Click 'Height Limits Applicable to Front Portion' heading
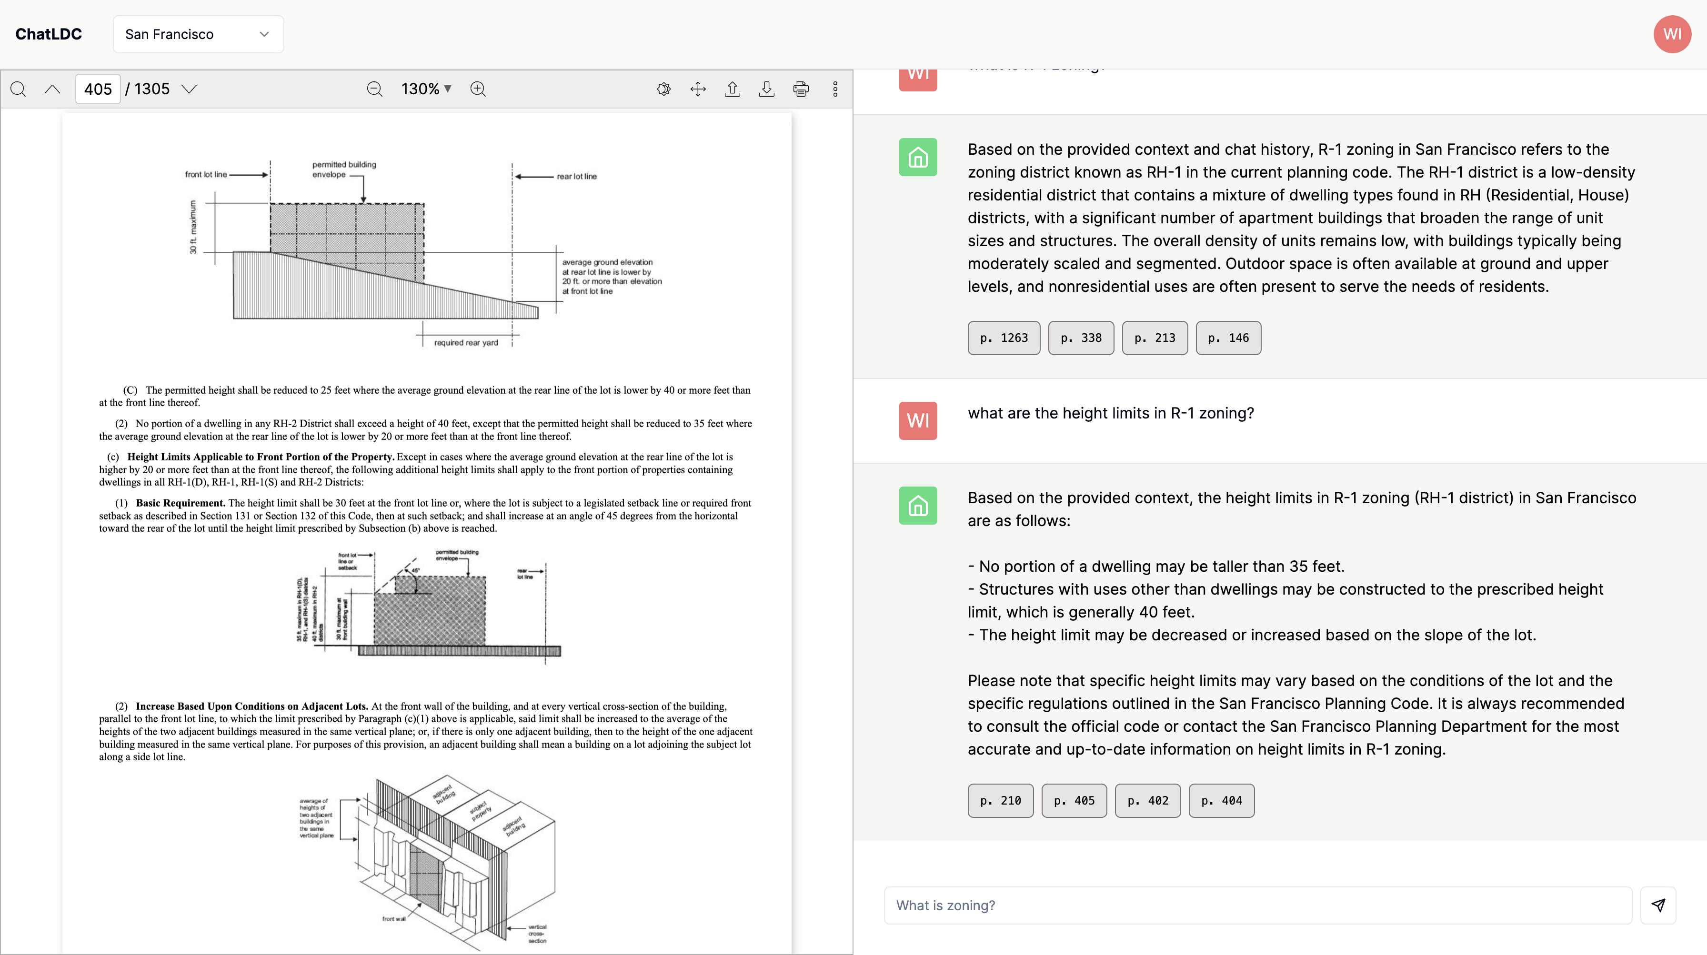Viewport: 1707px width, 955px height. pyautogui.click(x=261, y=457)
